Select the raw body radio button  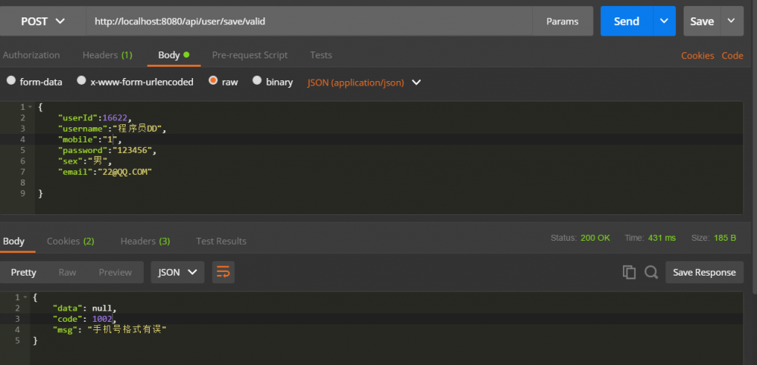tap(213, 81)
